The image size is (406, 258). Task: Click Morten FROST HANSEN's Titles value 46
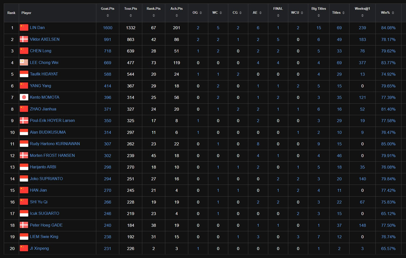click(x=339, y=156)
